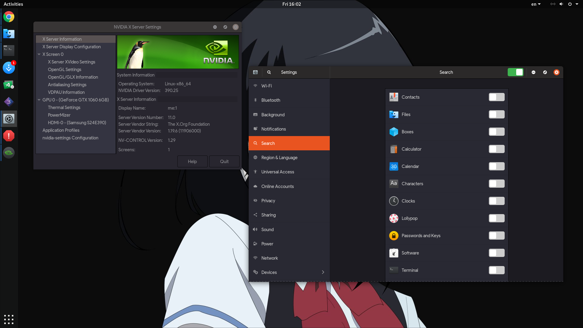Image resolution: width=583 pixels, height=328 pixels.
Task: Click the volume icon in the top bar
Action: (561, 4)
